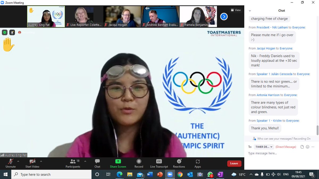Click message about Freddy Daniels applauding
The height and width of the screenshot is (179, 319).
click(274, 60)
